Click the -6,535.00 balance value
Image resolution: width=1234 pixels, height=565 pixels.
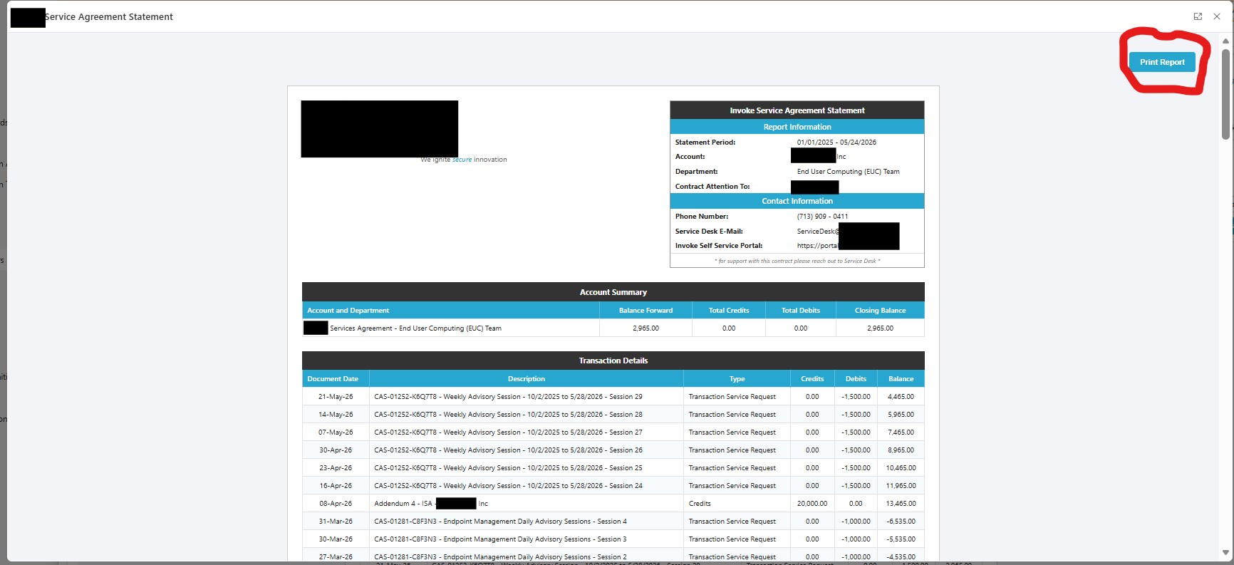tap(901, 522)
